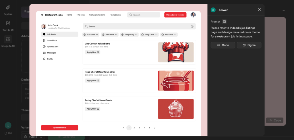The image size is (294, 140).
Task: Open the Text to UI tool
Action: 8,26
